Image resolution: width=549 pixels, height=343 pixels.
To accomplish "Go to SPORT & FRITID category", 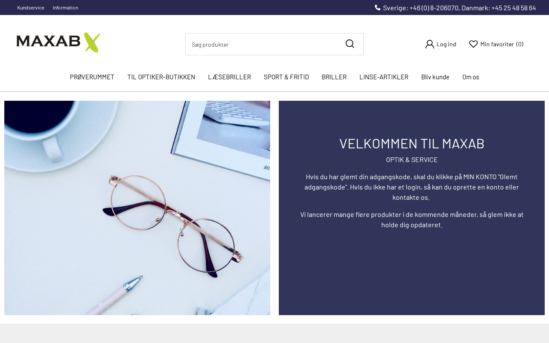I will tap(286, 77).
